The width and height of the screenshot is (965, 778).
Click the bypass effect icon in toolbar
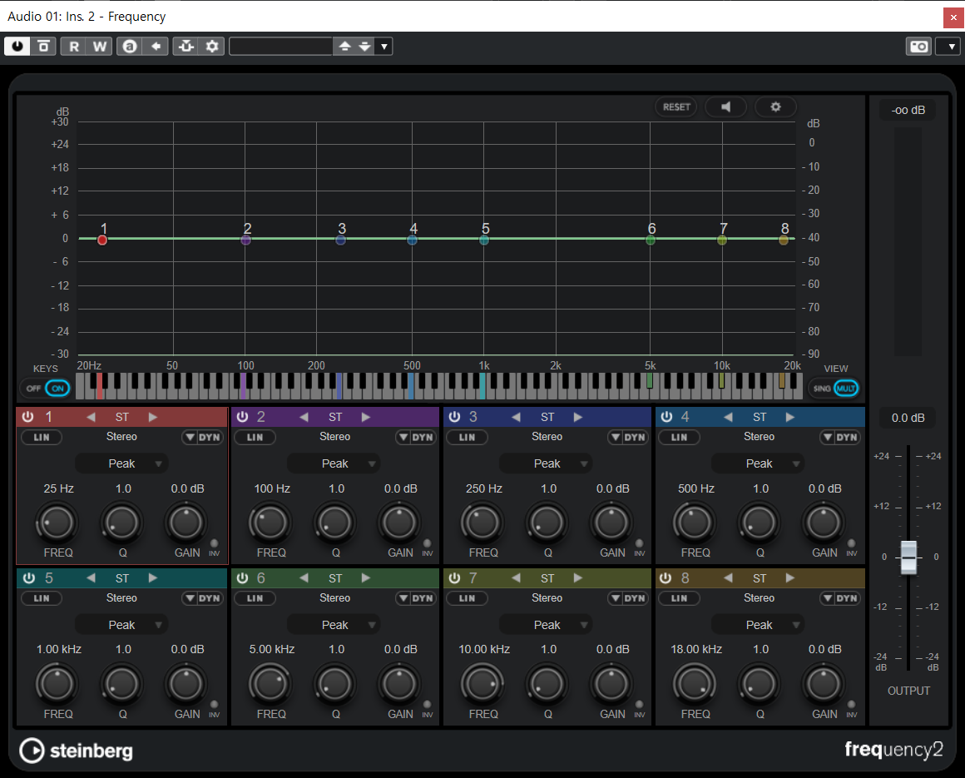pyautogui.click(x=44, y=46)
